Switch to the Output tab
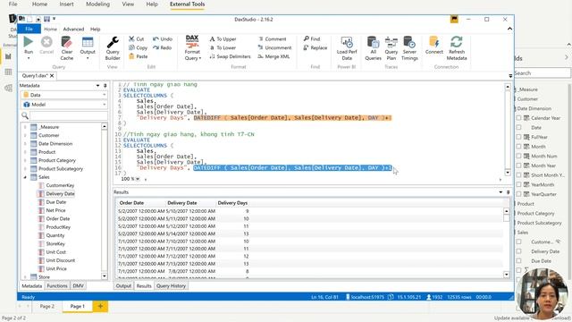 pos(123,286)
